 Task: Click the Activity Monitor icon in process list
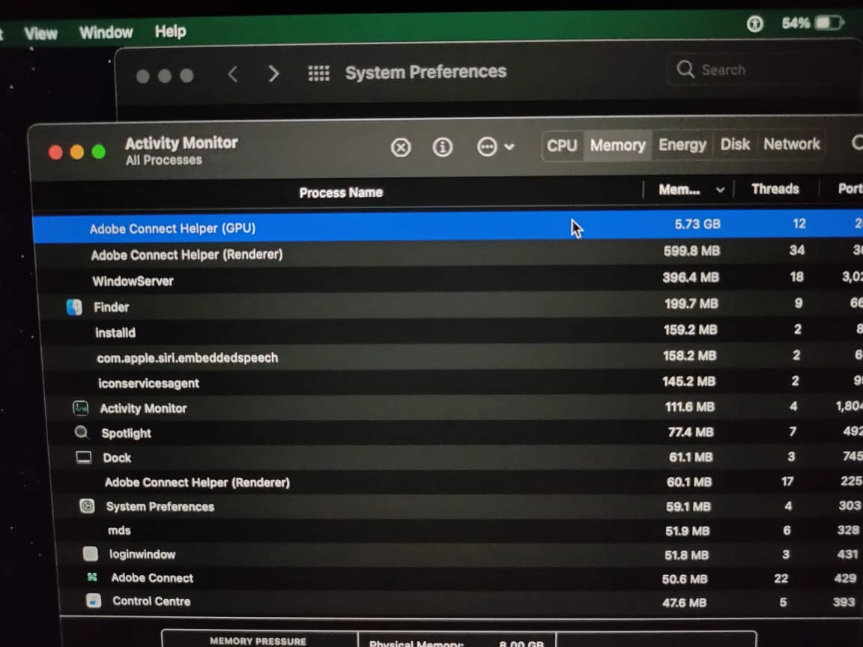click(x=81, y=408)
